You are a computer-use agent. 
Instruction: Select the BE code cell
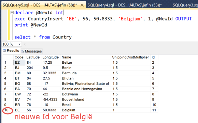[19, 110]
